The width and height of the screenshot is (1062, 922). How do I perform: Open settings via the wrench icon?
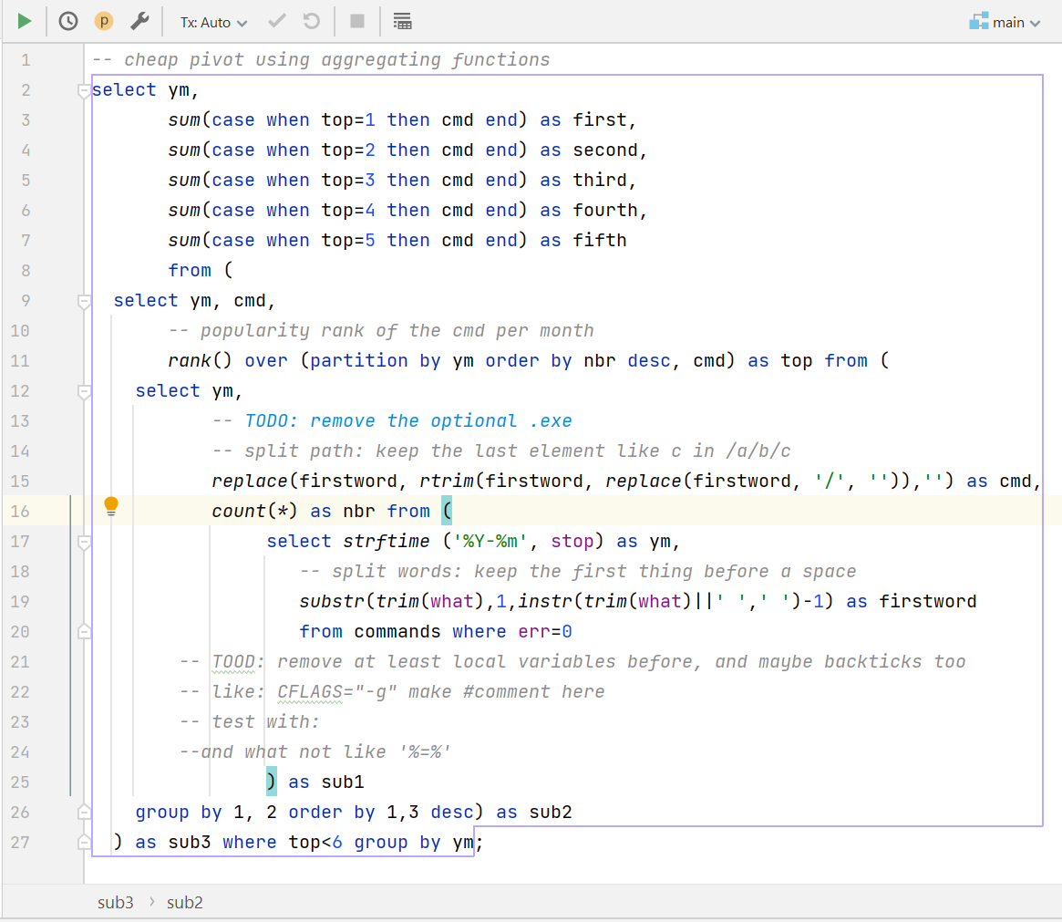(139, 21)
